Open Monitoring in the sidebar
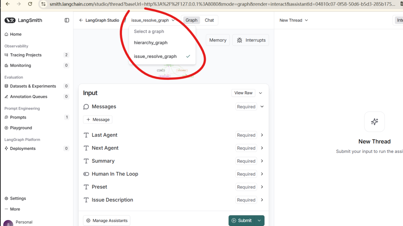The height and width of the screenshot is (226, 403). coord(37,65)
